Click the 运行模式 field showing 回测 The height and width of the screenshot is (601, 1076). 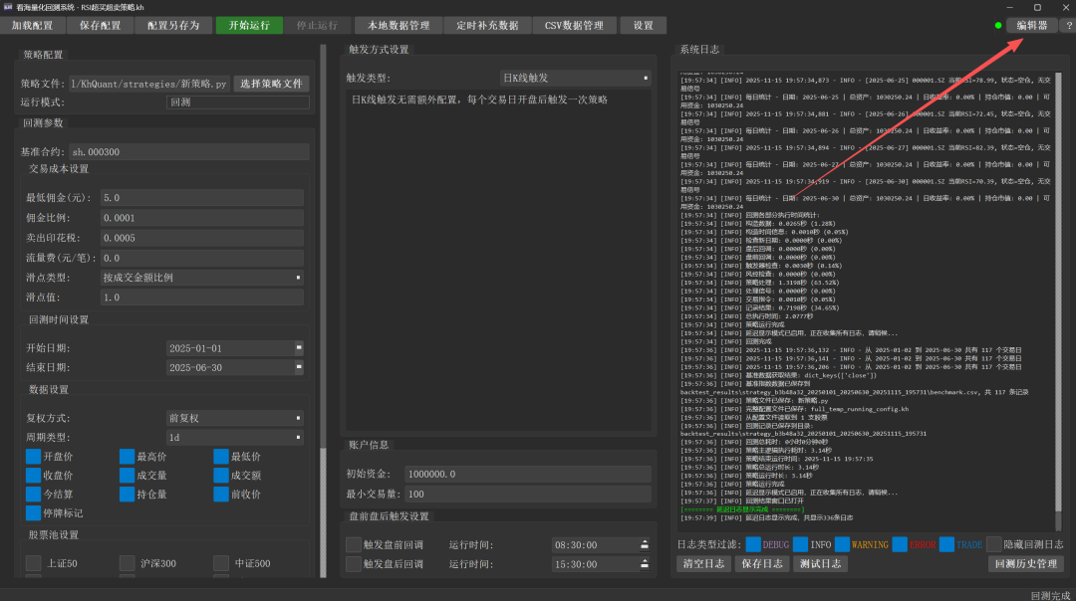point(237,102)
